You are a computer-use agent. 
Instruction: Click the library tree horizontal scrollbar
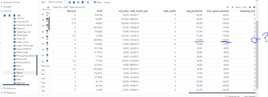[16, 84]
